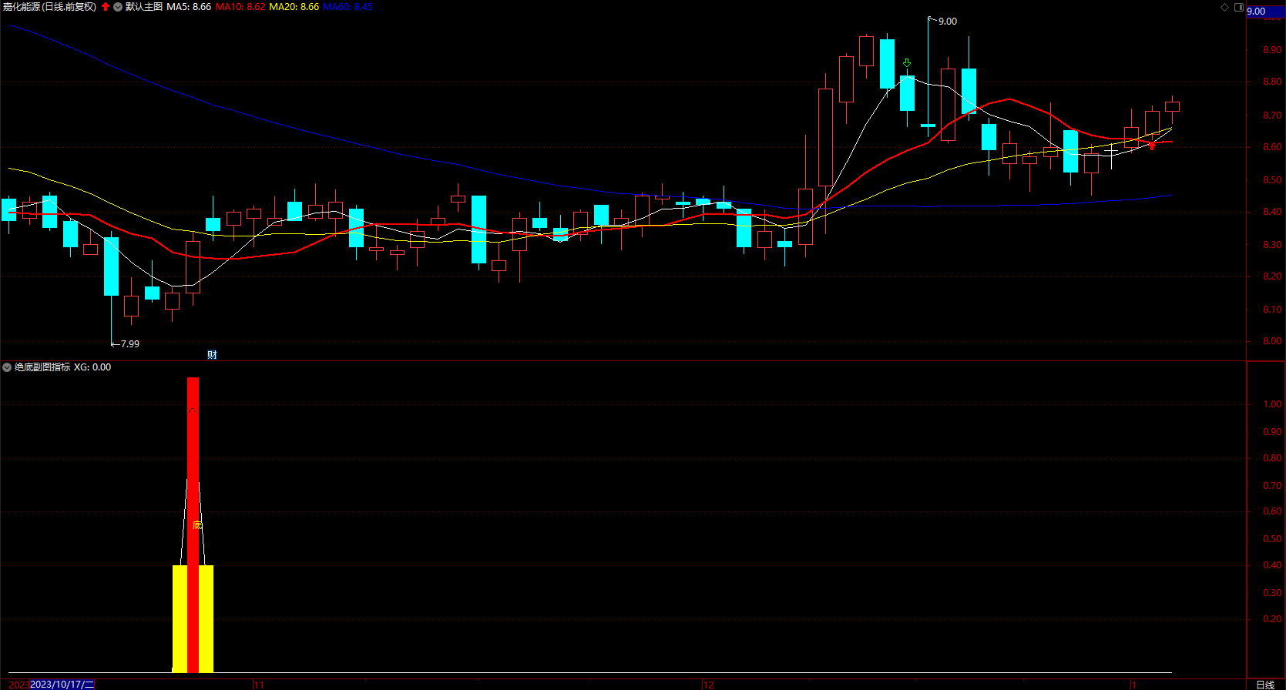The width and height of the screenshot is (1286, 690).
Task: Click the red arrow marker near last candles
Action: [1152, 145]
